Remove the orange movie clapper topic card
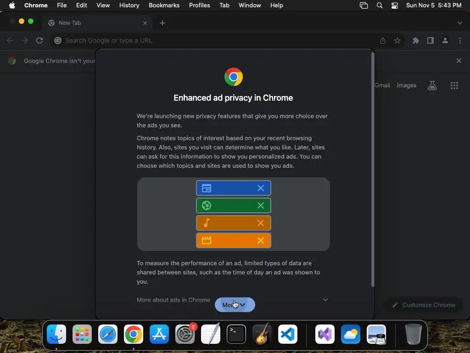Screen dimensions: 470x353 261,240
